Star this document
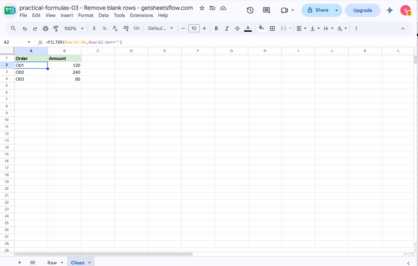The width and height of the screenshot is (418, 266). pyautogui.click(x=202, y=8)
